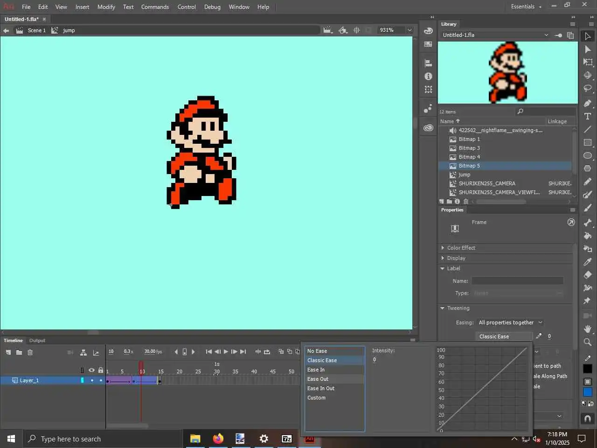Click the blue fill color swatch
The height and width of the screenshot is (448, 597).
coord(588,392)
